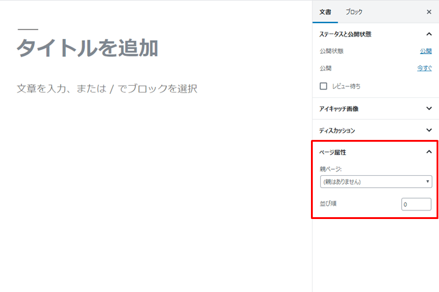Click the タイトルを追加 title field
The height and width of the screenshot is (292, 439).
pos(87,48)
